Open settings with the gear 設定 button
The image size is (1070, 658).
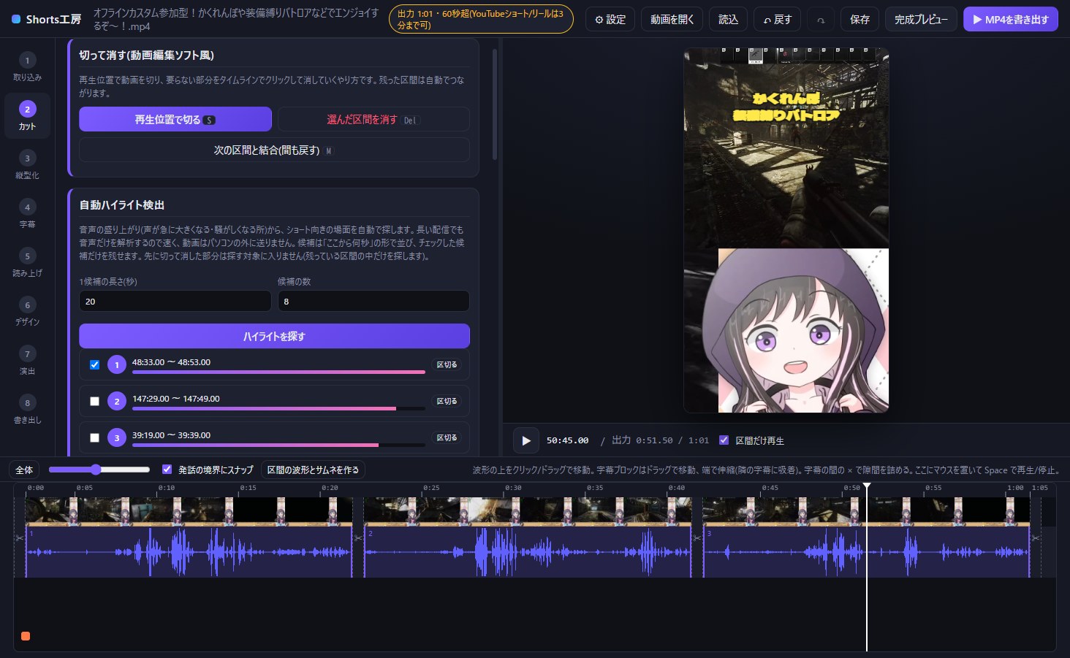tap(610, 20)
